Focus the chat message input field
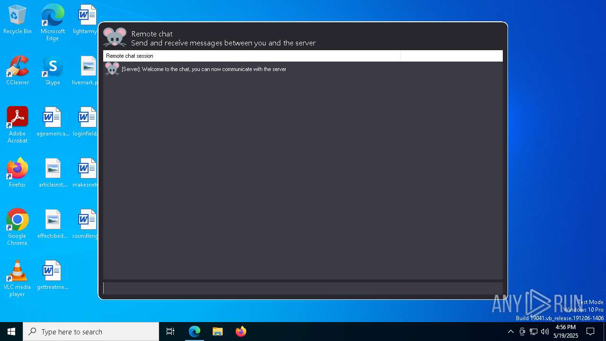This screenshot has width=606, height=341. 303,288
